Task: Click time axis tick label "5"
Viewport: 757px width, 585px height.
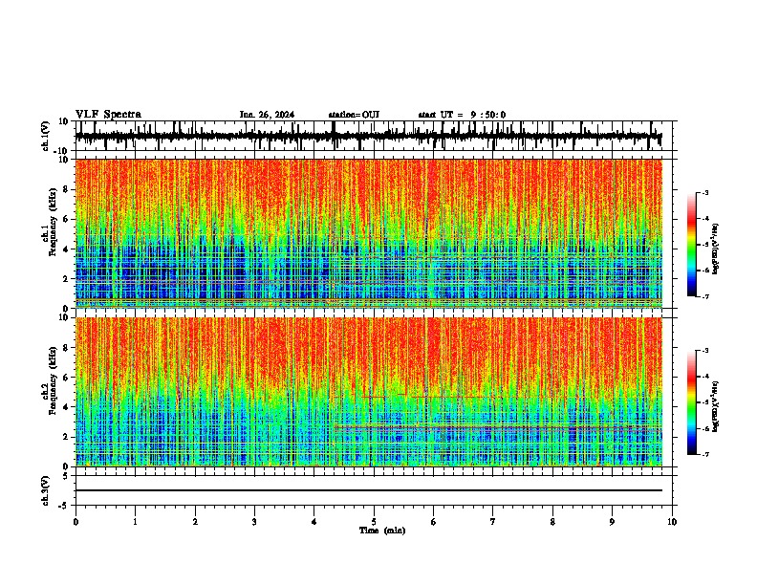Action: [374, 522]
